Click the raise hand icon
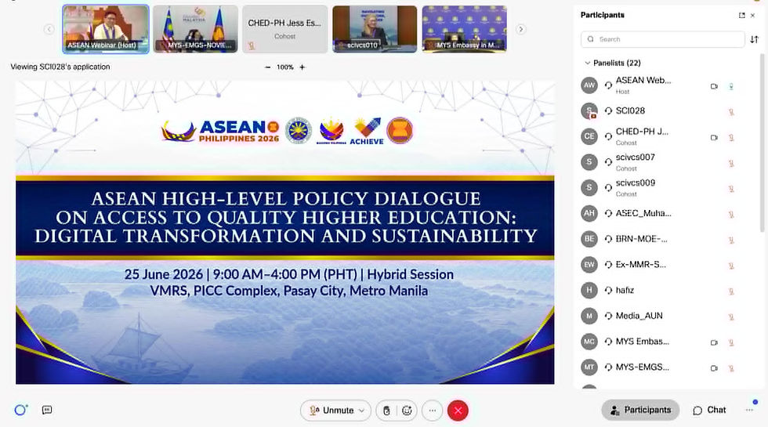Screen dimensions: 768x427 pyautogui.click(x=386, y=411)
